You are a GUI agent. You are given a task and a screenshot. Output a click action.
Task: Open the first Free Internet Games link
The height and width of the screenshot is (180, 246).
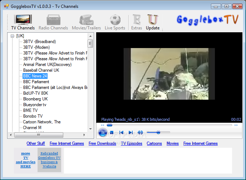67,143
